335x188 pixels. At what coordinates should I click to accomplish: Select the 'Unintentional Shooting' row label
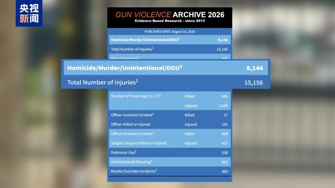(x=131, y=162)
